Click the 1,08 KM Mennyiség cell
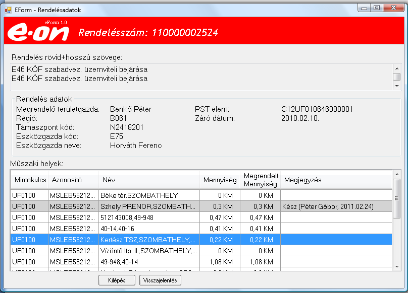This screenshot has height=293, width=408. pos(220,262)
